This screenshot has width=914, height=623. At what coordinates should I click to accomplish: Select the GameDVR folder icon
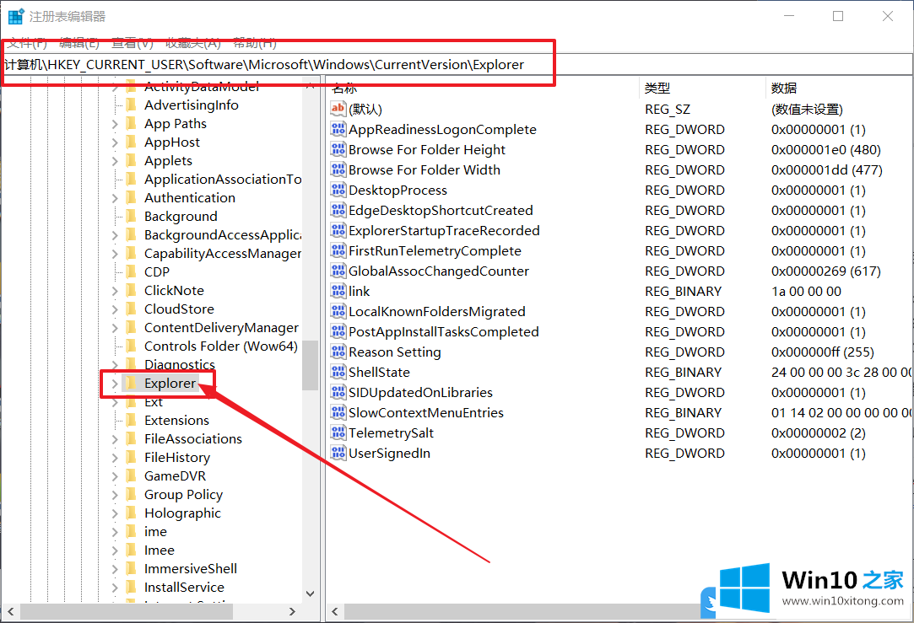pyautogui.click(x=131, y=475)
